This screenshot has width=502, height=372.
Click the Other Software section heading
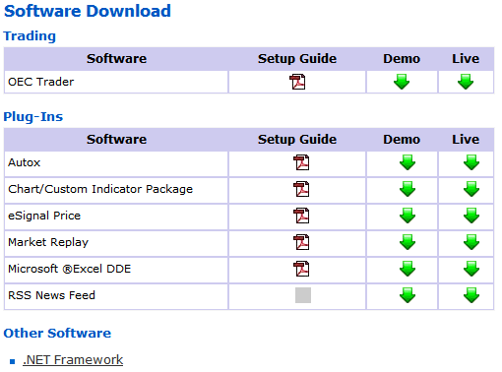(x=57, y=334)
